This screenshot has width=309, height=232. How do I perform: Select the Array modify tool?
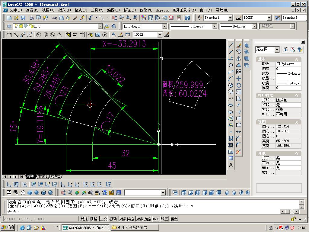tap(239, 72)
